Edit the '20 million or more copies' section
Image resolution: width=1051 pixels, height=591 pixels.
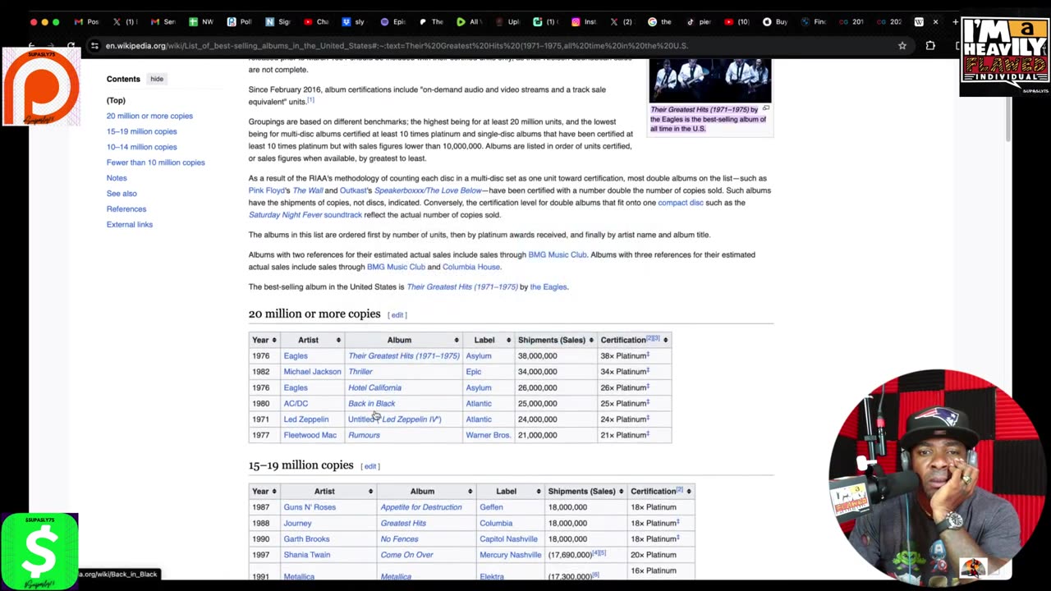click(x=397, y=315)
